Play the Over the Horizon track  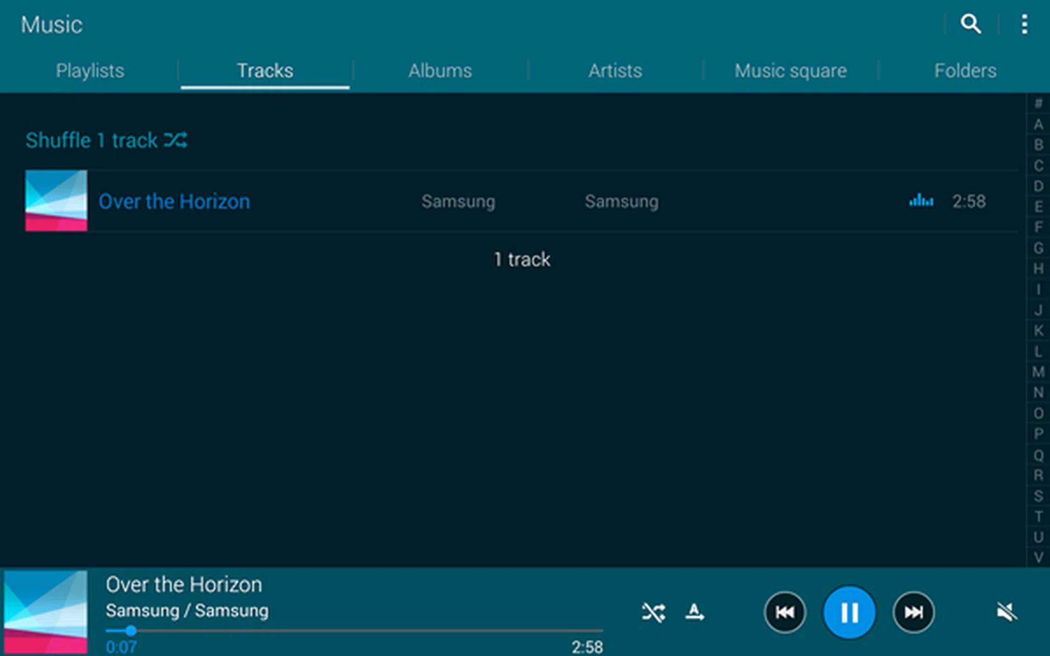tap(174, 201)
